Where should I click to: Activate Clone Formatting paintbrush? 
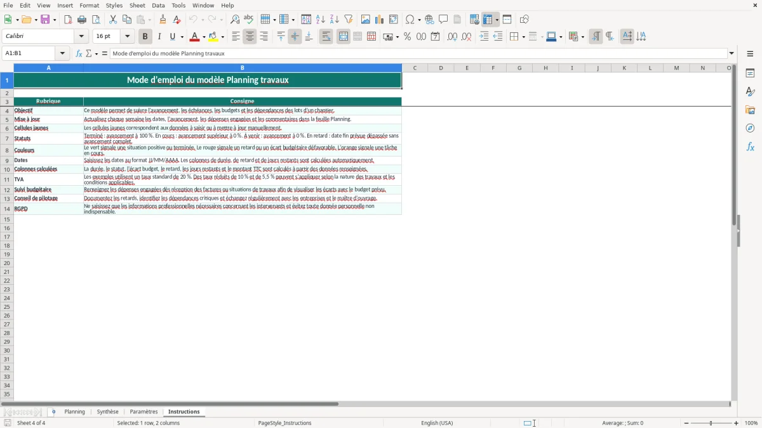click(163, 20)
